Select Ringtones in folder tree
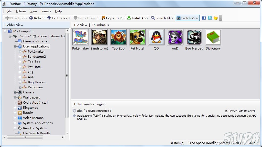 click(30, 108)
